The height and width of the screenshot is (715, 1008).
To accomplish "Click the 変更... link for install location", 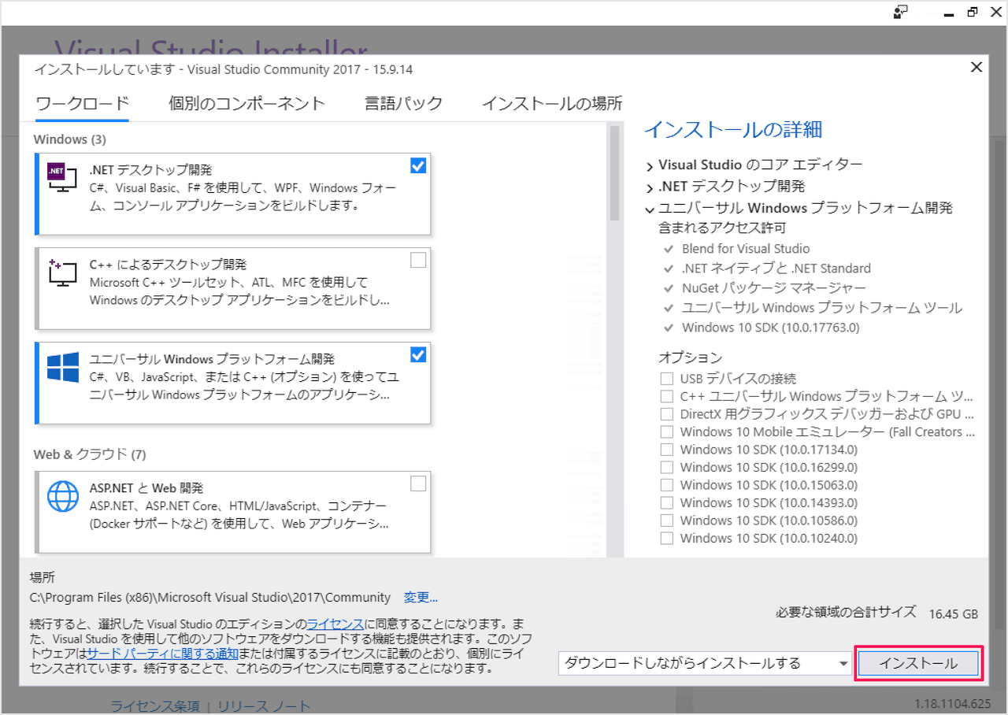I will pos(421,598).
